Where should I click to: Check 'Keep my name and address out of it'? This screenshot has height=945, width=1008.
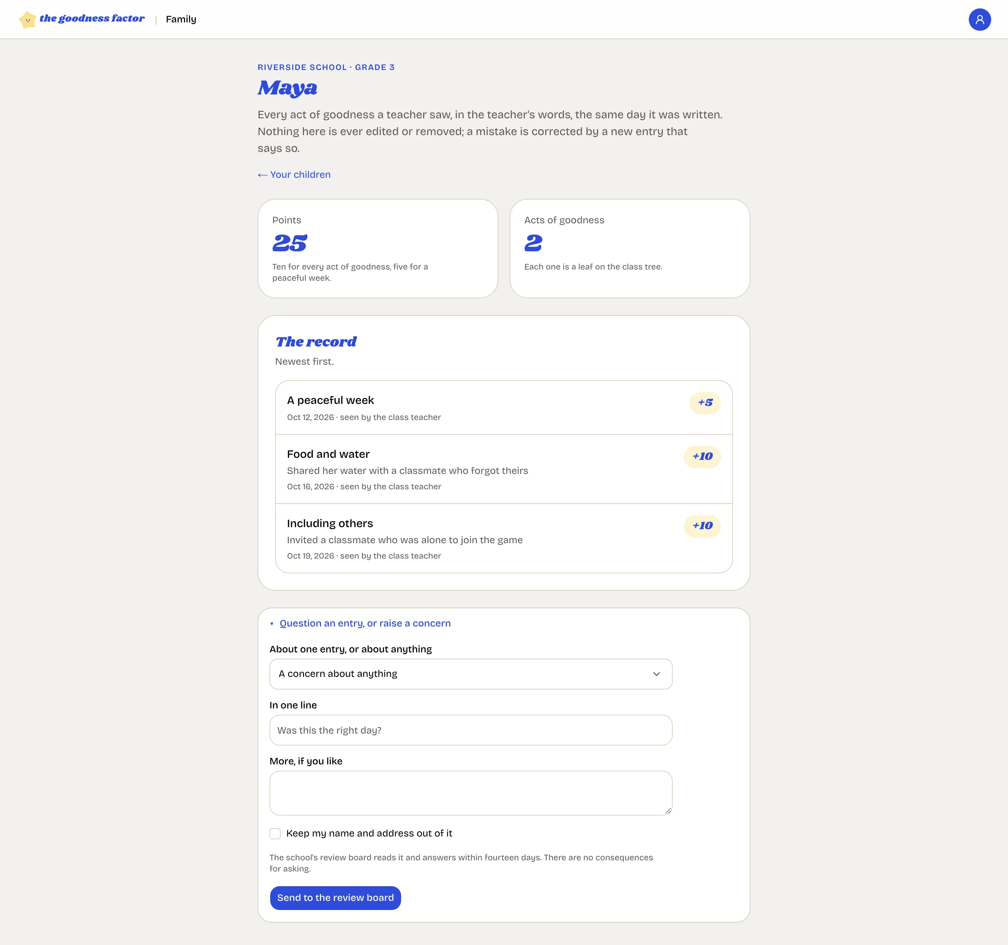click(x=275, y=833)
